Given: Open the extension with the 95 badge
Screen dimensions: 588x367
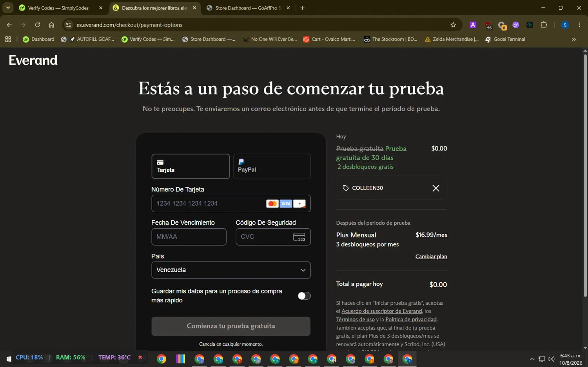Looking at the screenshot, I should 488,25.
